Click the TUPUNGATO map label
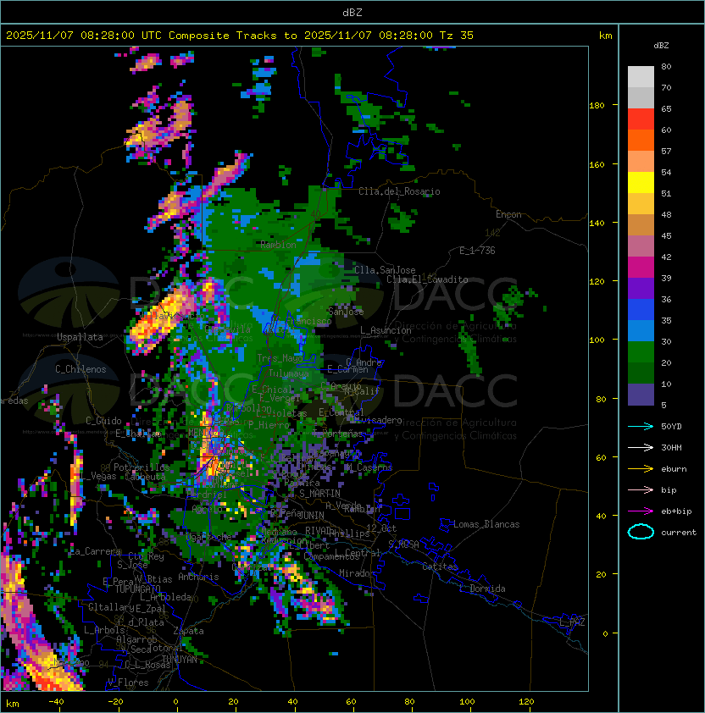The image size is (705, 713). click(x=138, y=589)
